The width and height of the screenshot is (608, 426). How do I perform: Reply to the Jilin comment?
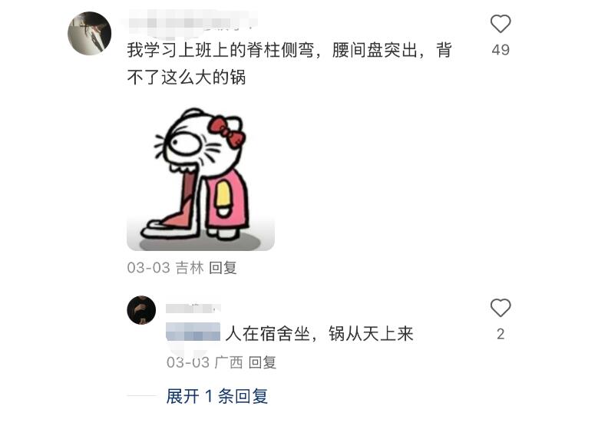click(223, 268)
